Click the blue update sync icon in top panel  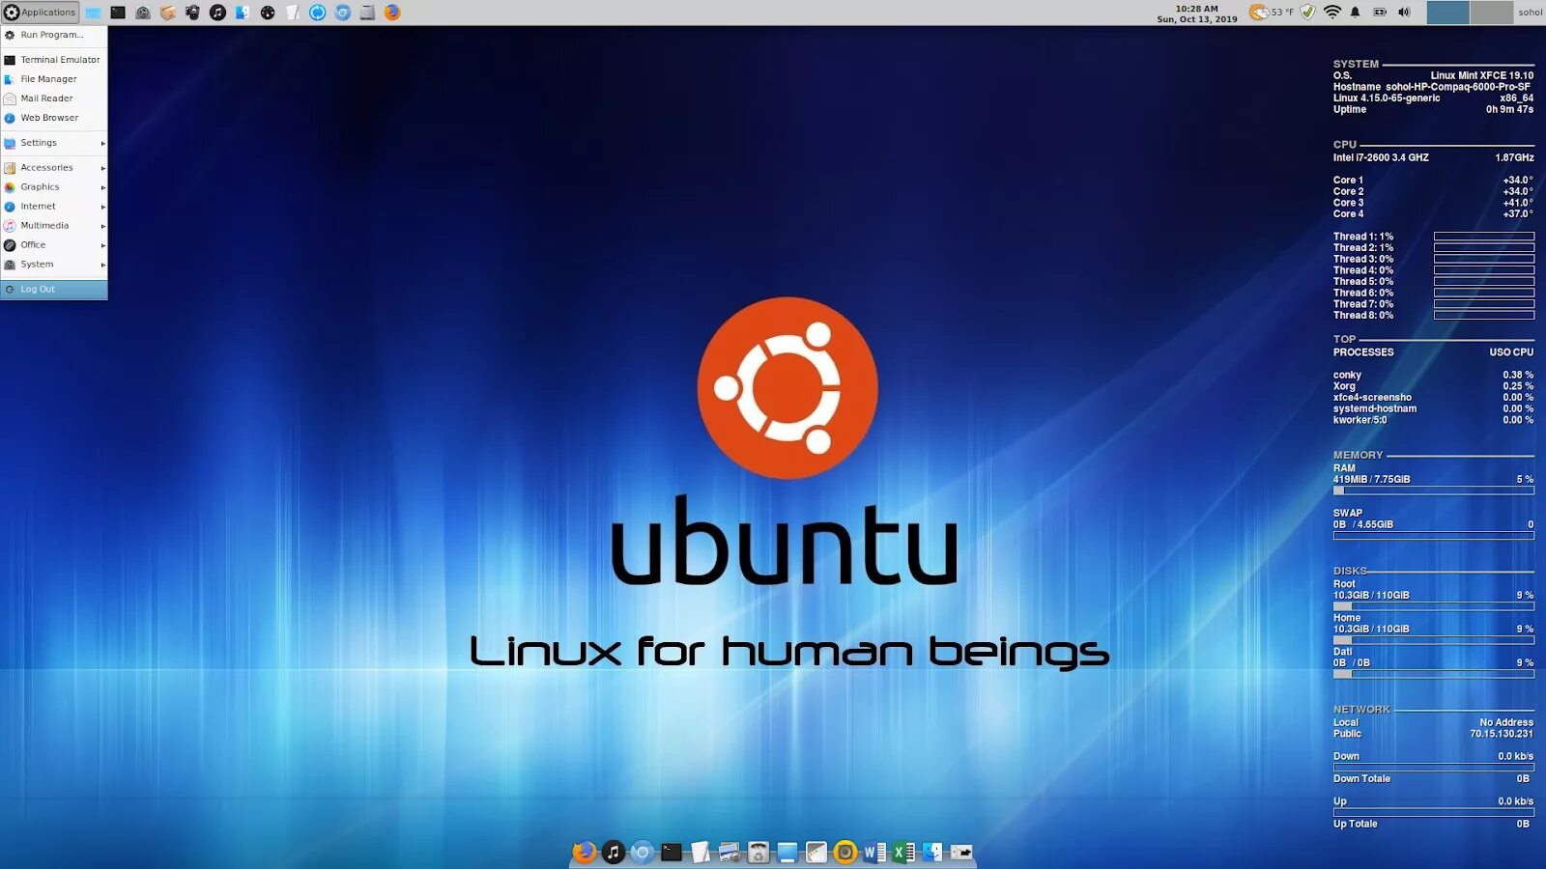click(x=318, y=13)
